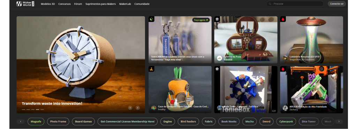Click Ireality author avatar
Viewport: 357px width, 129px height.
154,108
